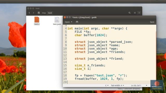The height and width of the screenshot is (93, 166).
Task: Click '*friends' on line 11
Action: 116,52
